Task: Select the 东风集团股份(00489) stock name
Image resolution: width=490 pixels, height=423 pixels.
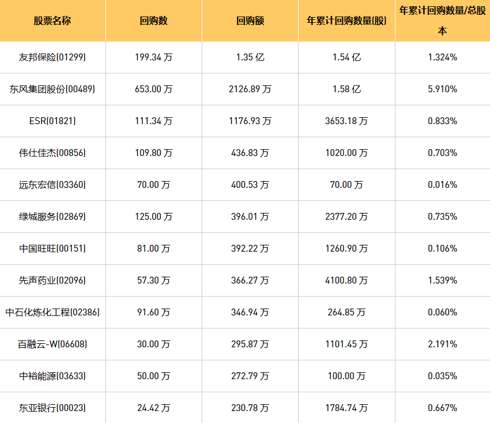Action: [x=52, y=89]
